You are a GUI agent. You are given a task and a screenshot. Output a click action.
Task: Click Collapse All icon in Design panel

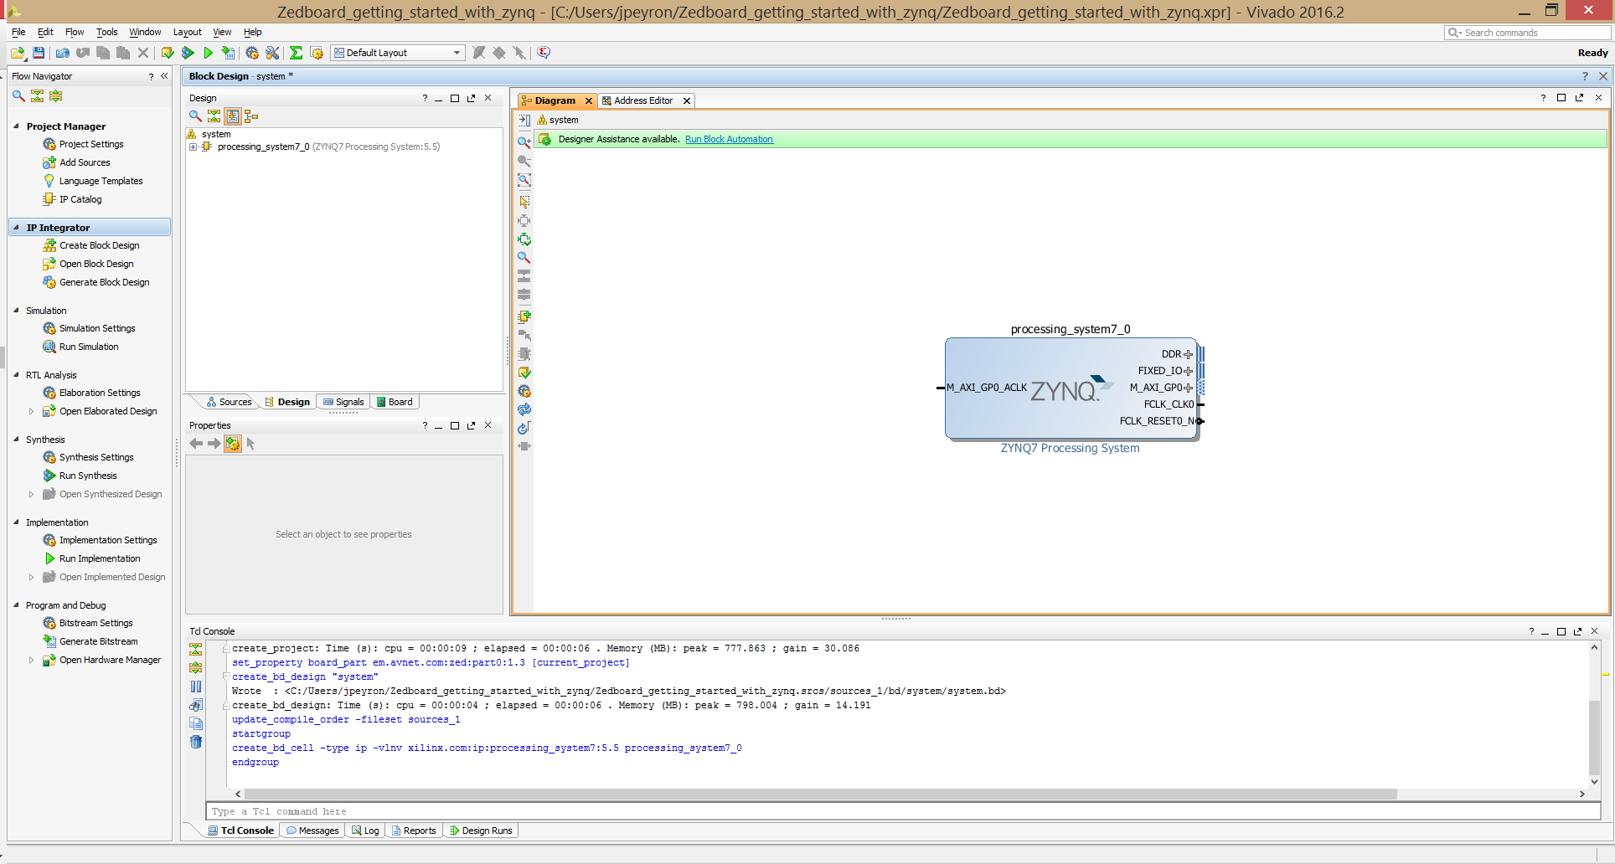[214, 116]
